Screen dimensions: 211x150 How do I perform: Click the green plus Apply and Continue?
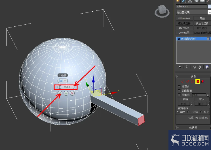click(66, 93)
